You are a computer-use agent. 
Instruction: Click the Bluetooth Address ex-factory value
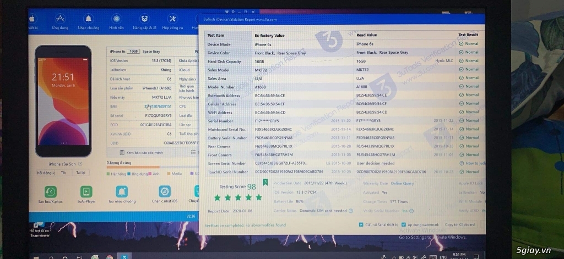[270, 95]
